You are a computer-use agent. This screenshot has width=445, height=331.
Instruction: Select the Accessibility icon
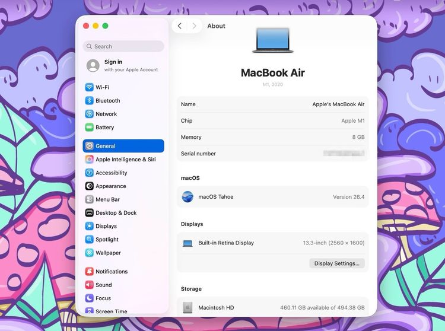tap(89, 173)
